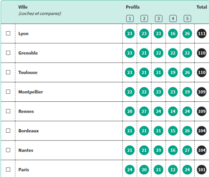Click Paris profile 4 score 12
This screenshot has width=209, height=177.
[173, 170]
